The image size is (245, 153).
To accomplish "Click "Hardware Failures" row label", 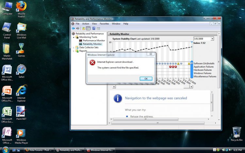I will pyautogui.click(x=203, y=70).
